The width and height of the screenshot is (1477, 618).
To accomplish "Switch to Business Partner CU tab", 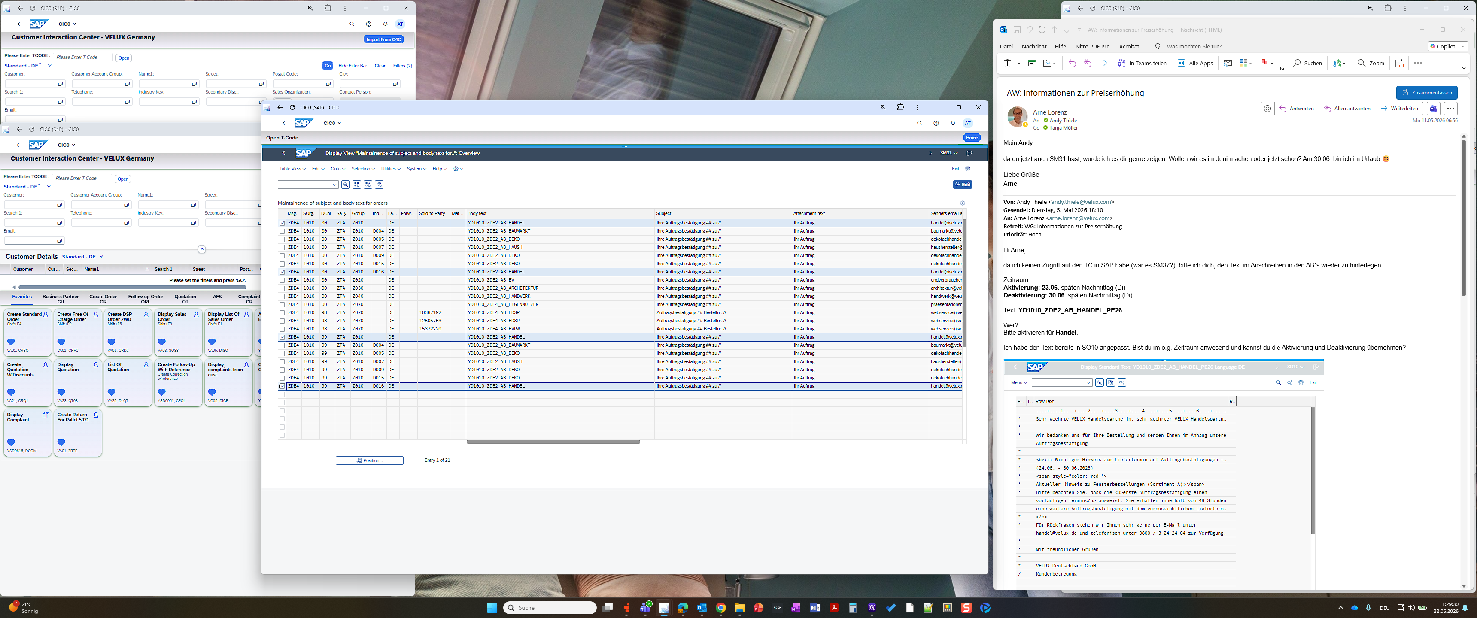I will click(x=61, y=299).
